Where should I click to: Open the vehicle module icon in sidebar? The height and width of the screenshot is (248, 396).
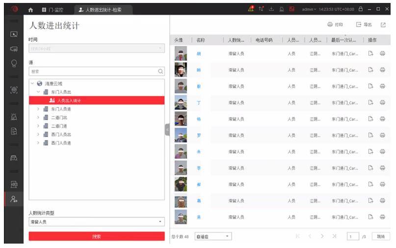point(14,158)
